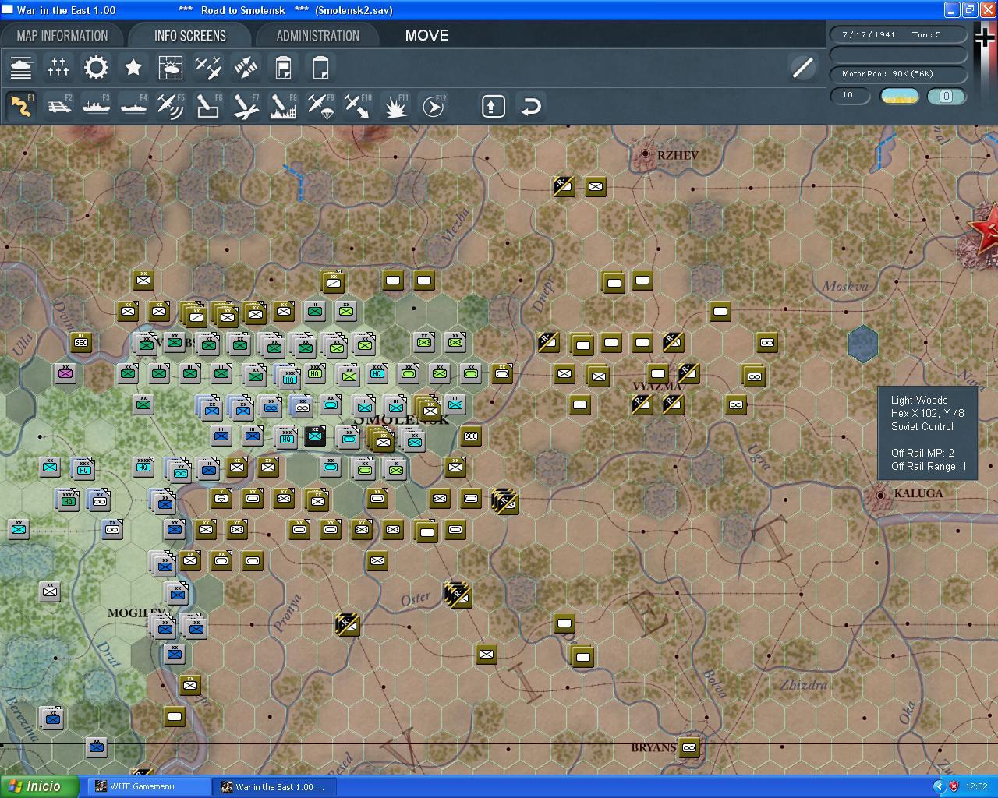
Task: Select the F4 amphibious transport mode
Action: 133,106
